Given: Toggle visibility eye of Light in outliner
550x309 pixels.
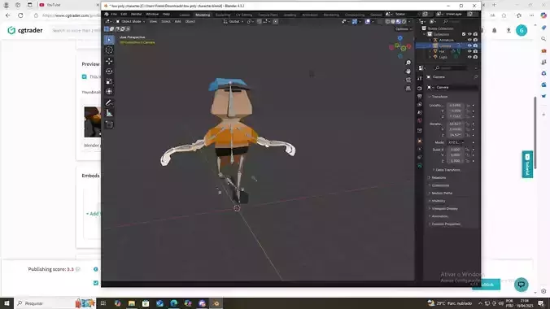Looking at the screenshot, I should pos(469,57).
